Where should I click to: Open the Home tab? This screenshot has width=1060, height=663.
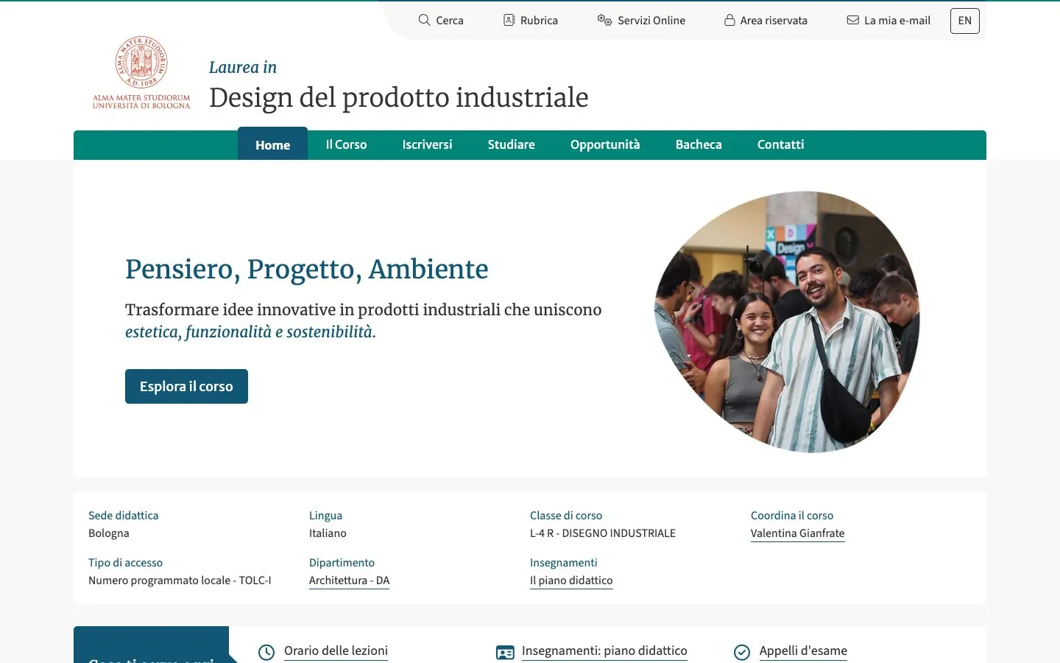tap(272, 144)
